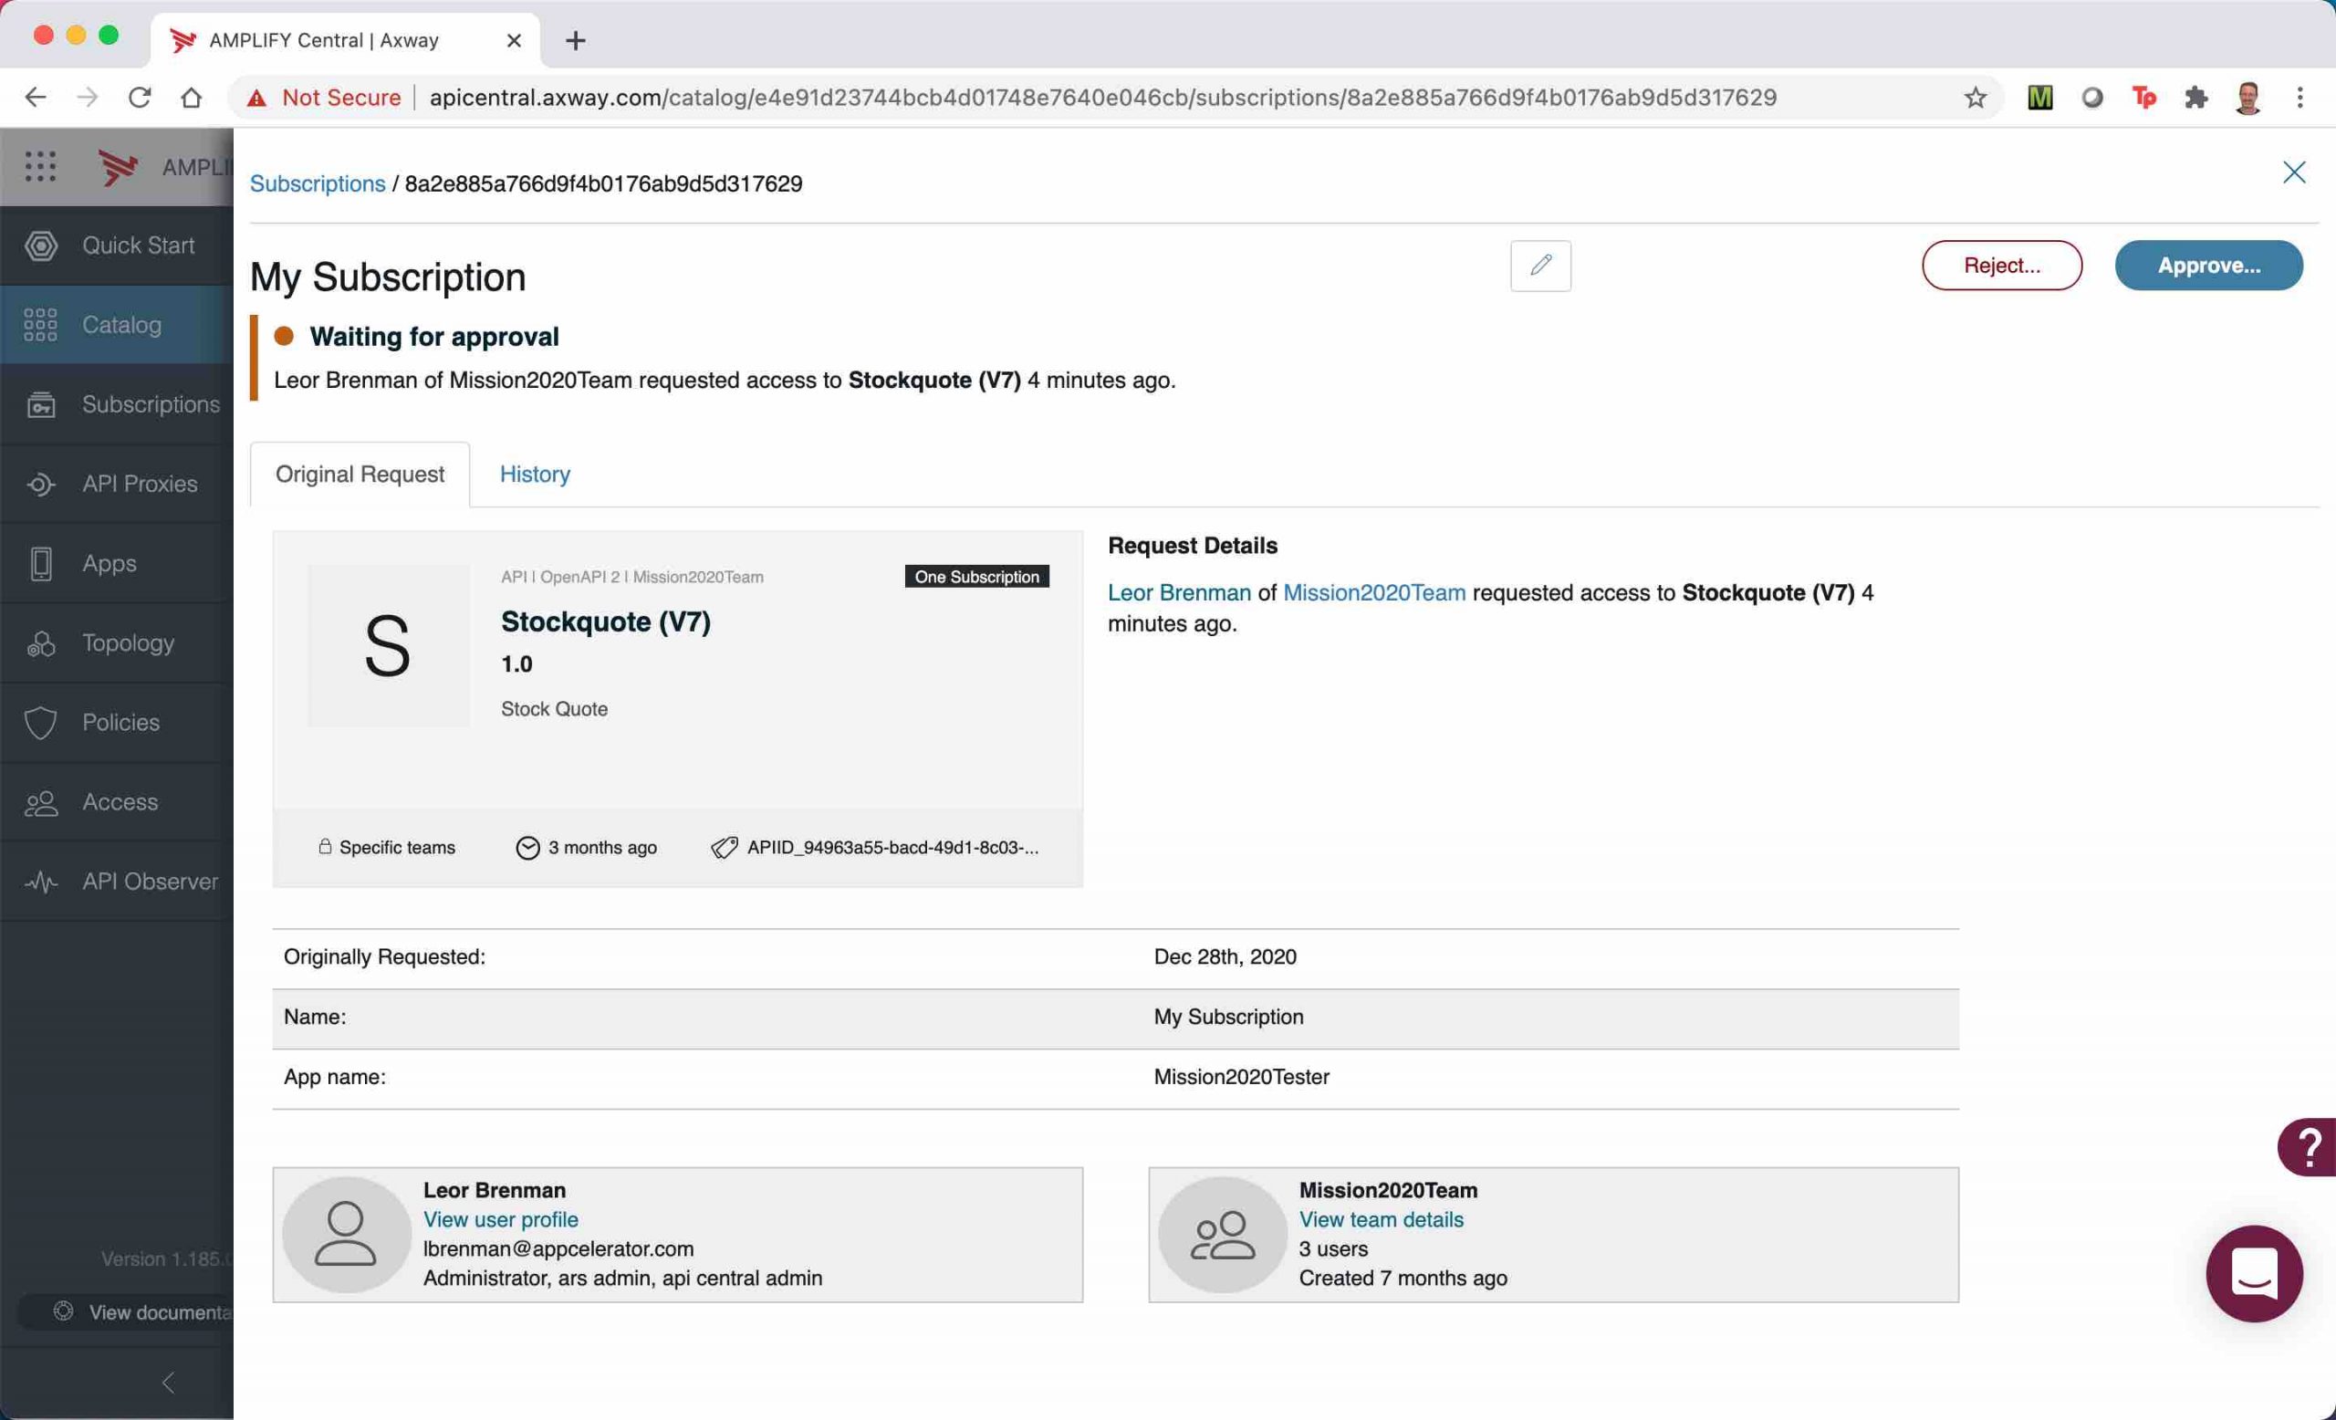
Task: Close the subscription detail panel with X
Action: (2293, 172)
